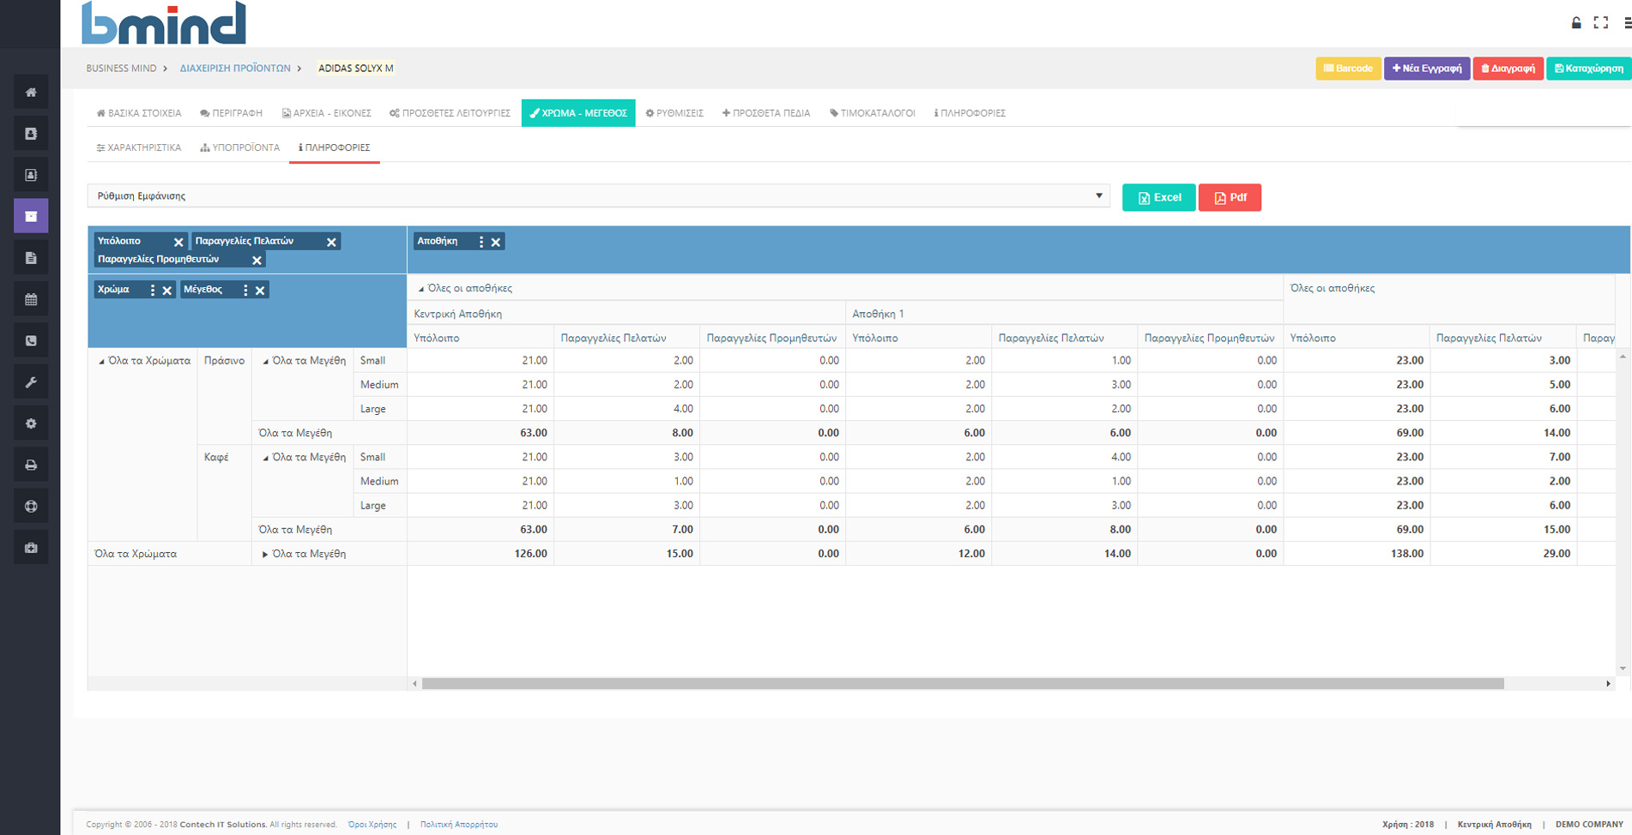Open the ΤΙΜΟΚΑΤΑΛΟΓΟΙ tab
The width and height of the screenshot is (1632, 835).
(873, 113)
